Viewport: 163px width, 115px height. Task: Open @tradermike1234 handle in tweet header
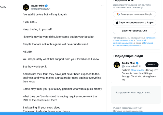click(x=41, y=9)
